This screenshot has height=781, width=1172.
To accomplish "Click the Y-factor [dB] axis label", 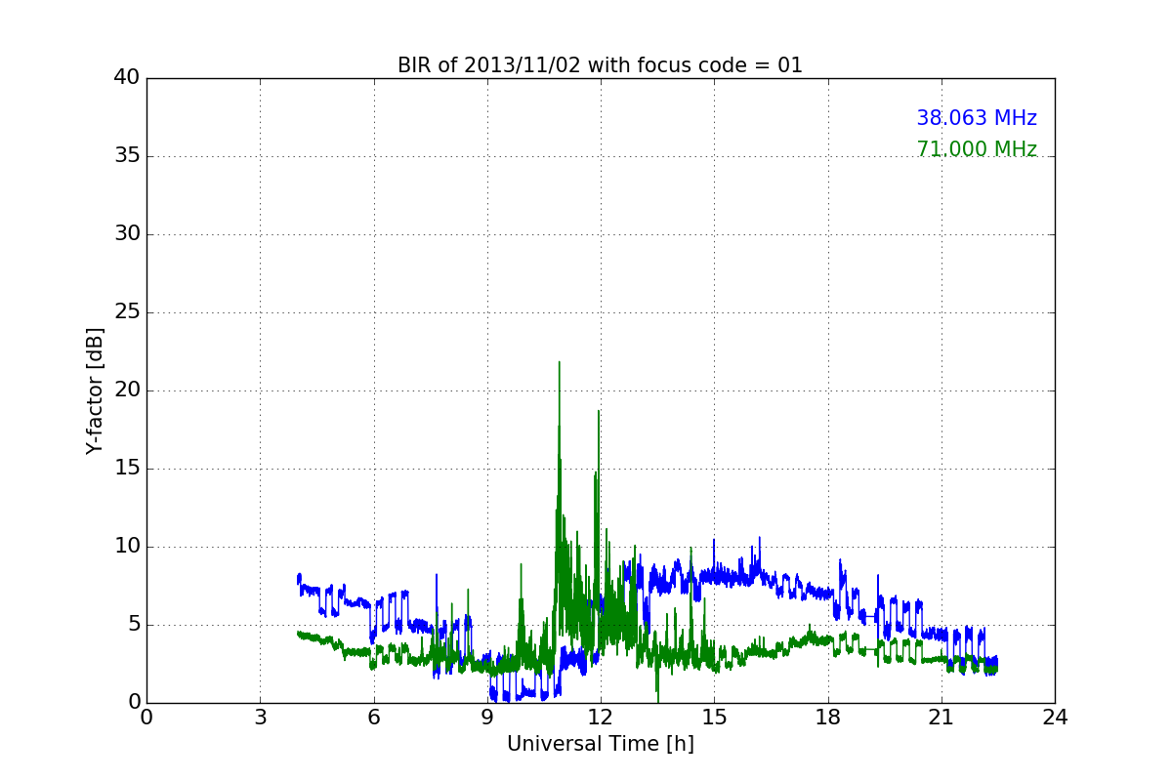I will (x=95, y=390).
